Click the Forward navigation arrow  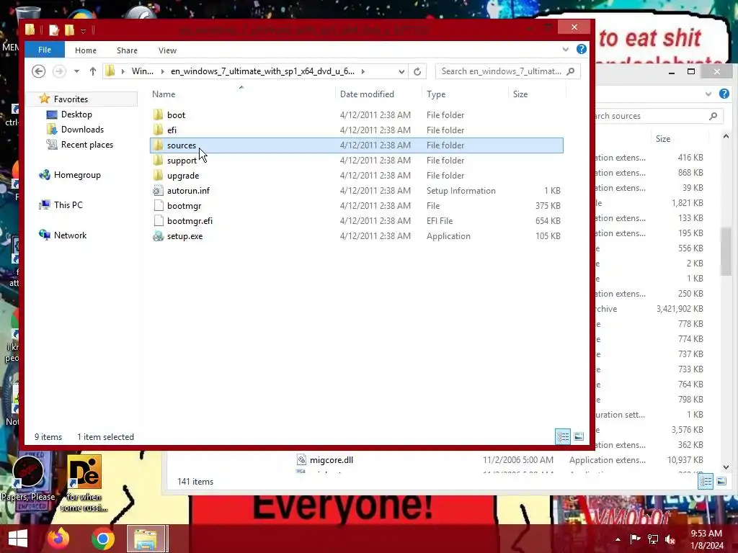pyautogui.click(x=59, y=71)
